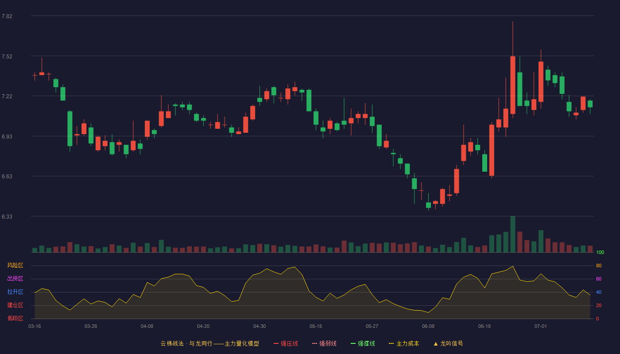Select the 风险区 zone label

[15, 265]
